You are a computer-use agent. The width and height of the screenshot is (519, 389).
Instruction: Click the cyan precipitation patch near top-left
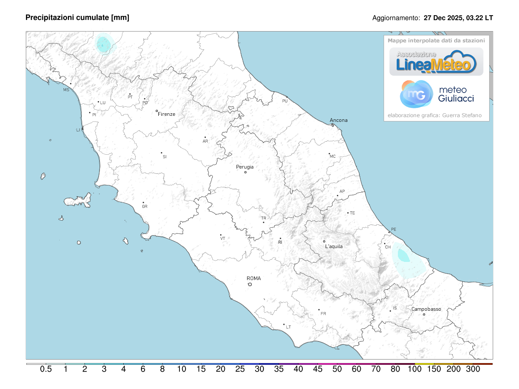coord(103,44)
